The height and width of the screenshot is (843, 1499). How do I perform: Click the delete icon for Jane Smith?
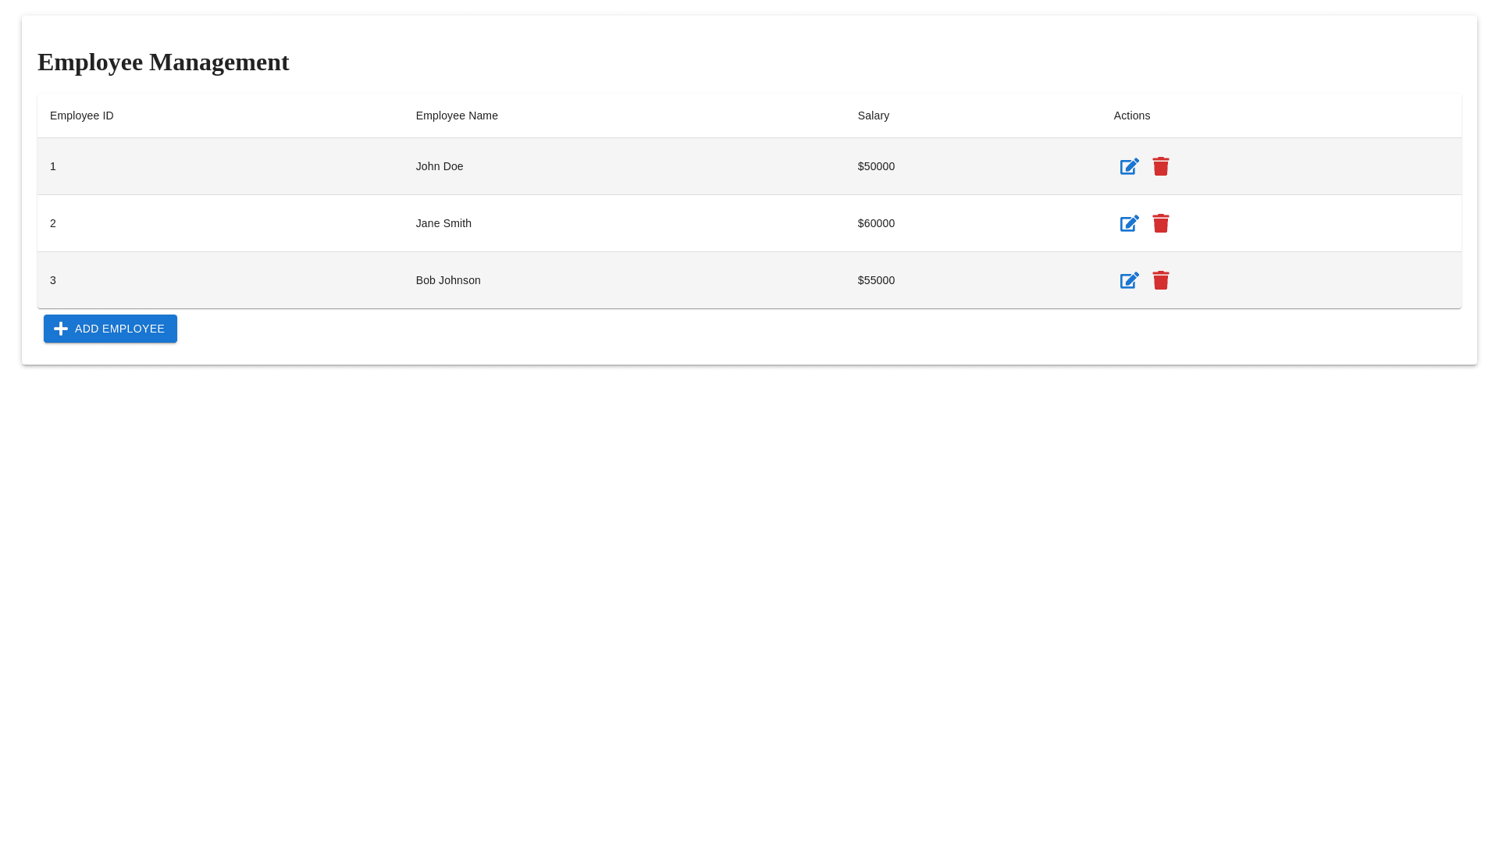point(1161,223)
